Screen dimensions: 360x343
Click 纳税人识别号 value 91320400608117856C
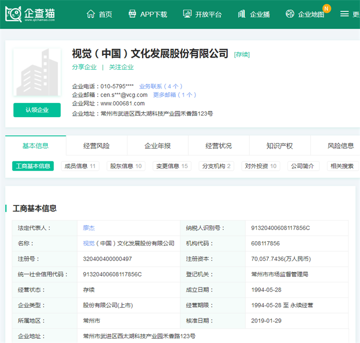280,228
